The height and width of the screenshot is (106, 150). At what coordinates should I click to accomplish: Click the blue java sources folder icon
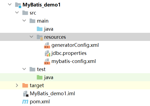point(40,29)
